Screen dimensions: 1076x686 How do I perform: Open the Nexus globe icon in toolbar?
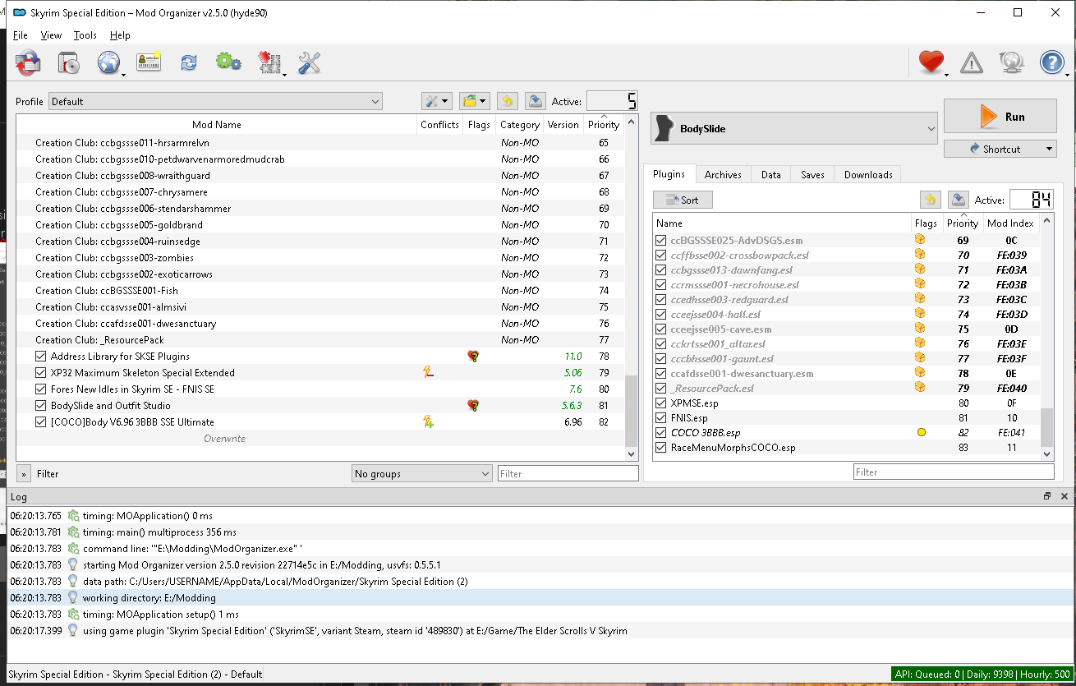tap(108, 62)
